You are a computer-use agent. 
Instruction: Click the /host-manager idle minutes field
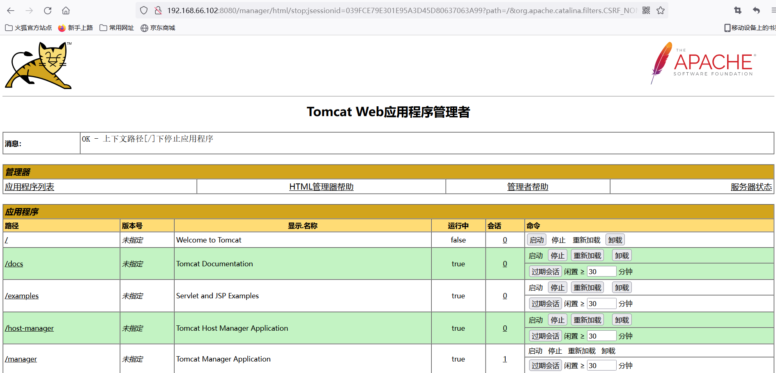(601, 336)
